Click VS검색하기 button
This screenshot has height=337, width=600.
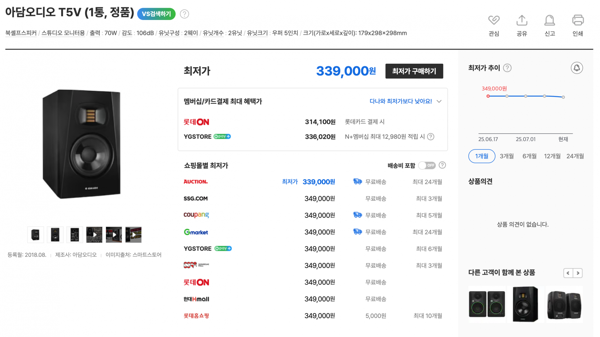pyautogui.click(x=156, y=14)
